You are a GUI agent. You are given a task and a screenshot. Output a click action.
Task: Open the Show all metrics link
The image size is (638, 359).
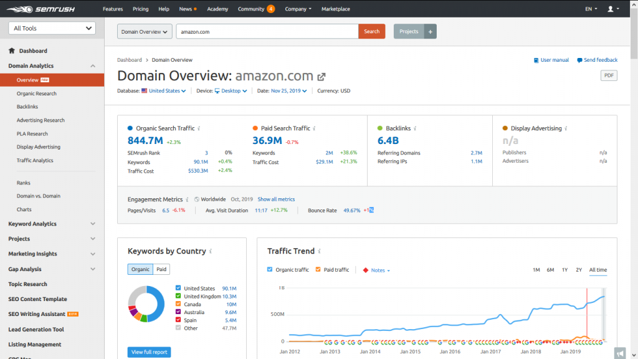coord(276,199)
